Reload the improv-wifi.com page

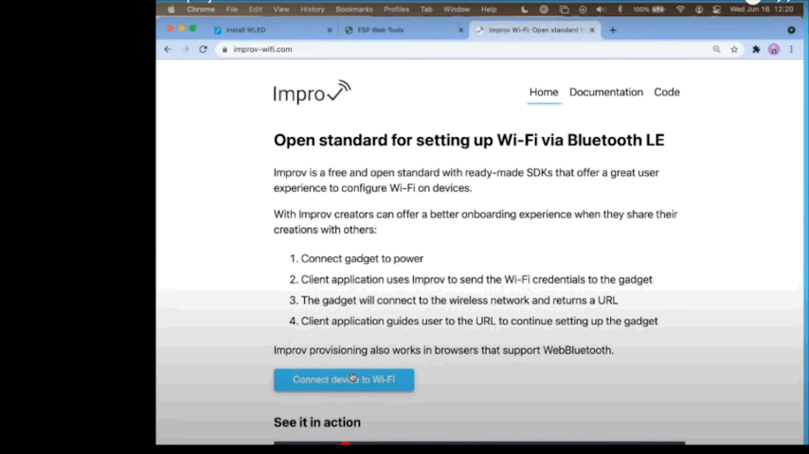pyautogui.click(x=204, y=49)
